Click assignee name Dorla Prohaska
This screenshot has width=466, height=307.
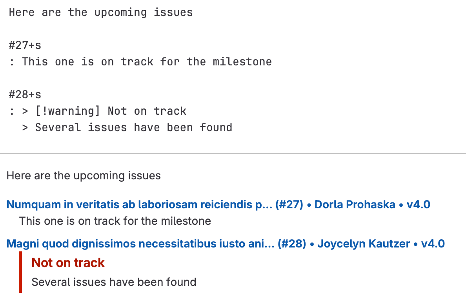tap(355, 204)
